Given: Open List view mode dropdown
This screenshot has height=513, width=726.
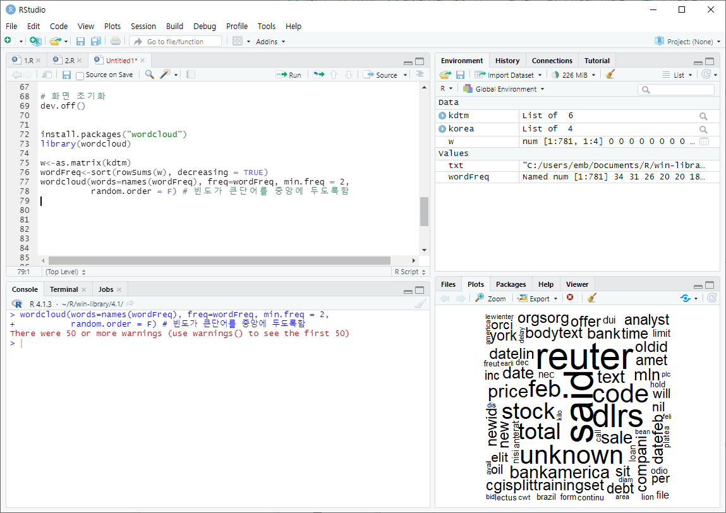Looking at the screenshot, I should tap(677, 75).
